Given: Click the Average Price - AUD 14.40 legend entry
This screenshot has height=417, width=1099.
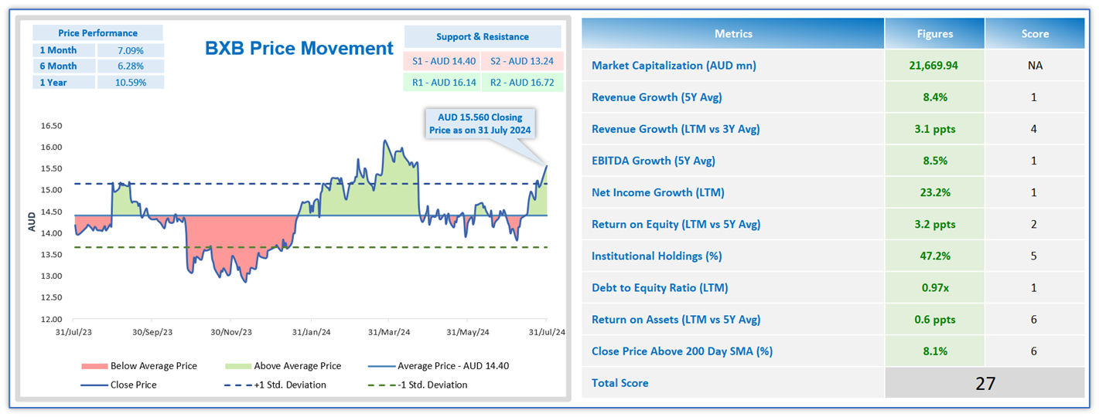Looking at the screenshot, I should (x=438, y=366).
